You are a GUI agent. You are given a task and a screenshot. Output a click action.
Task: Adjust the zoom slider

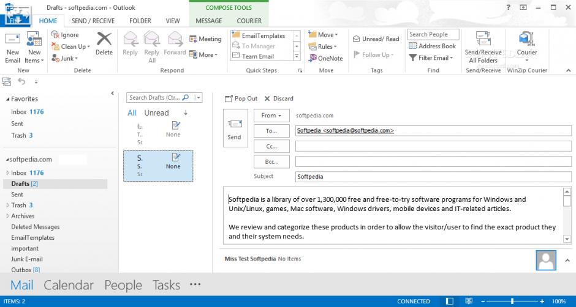[x=512, y=301]
